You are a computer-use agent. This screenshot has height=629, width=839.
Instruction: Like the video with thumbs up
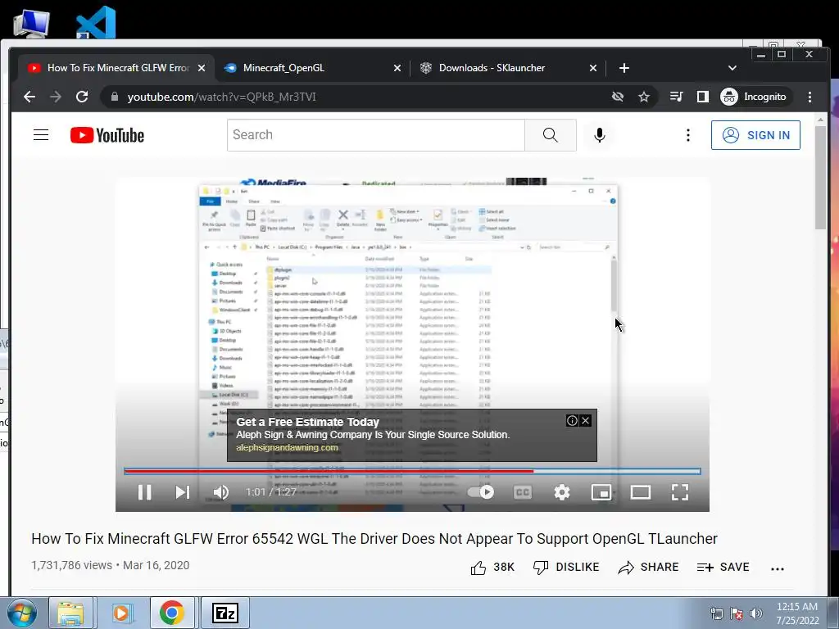(492, 568)
